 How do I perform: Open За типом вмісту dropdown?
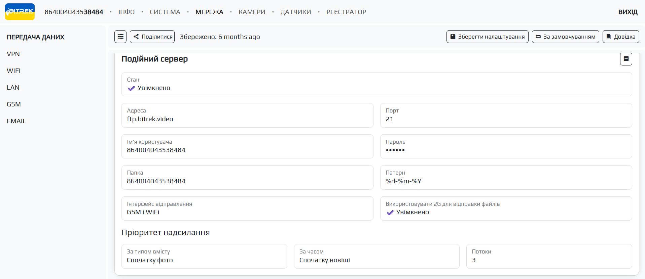coord(204,260)
